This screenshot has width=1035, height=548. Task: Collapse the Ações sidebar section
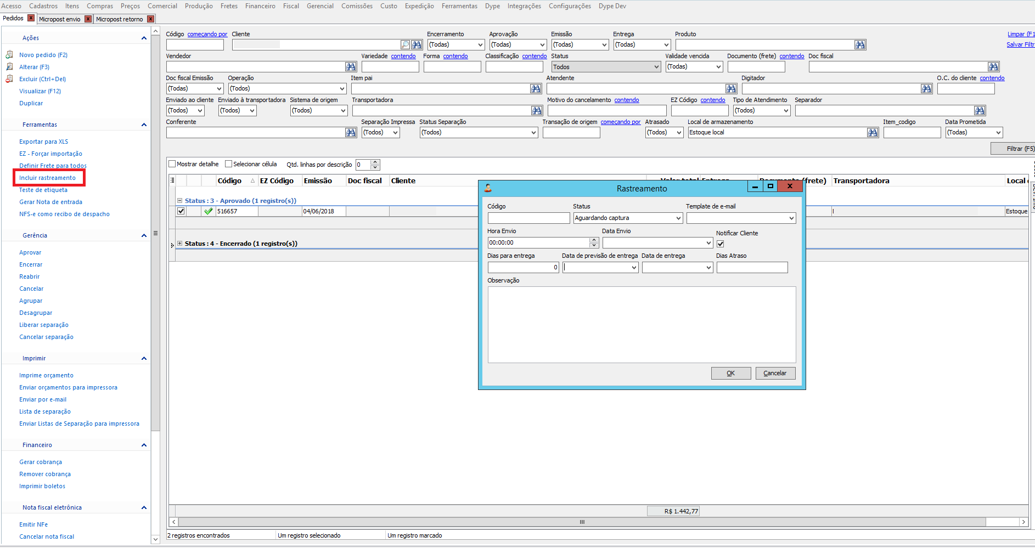click(x=144, y=38)
